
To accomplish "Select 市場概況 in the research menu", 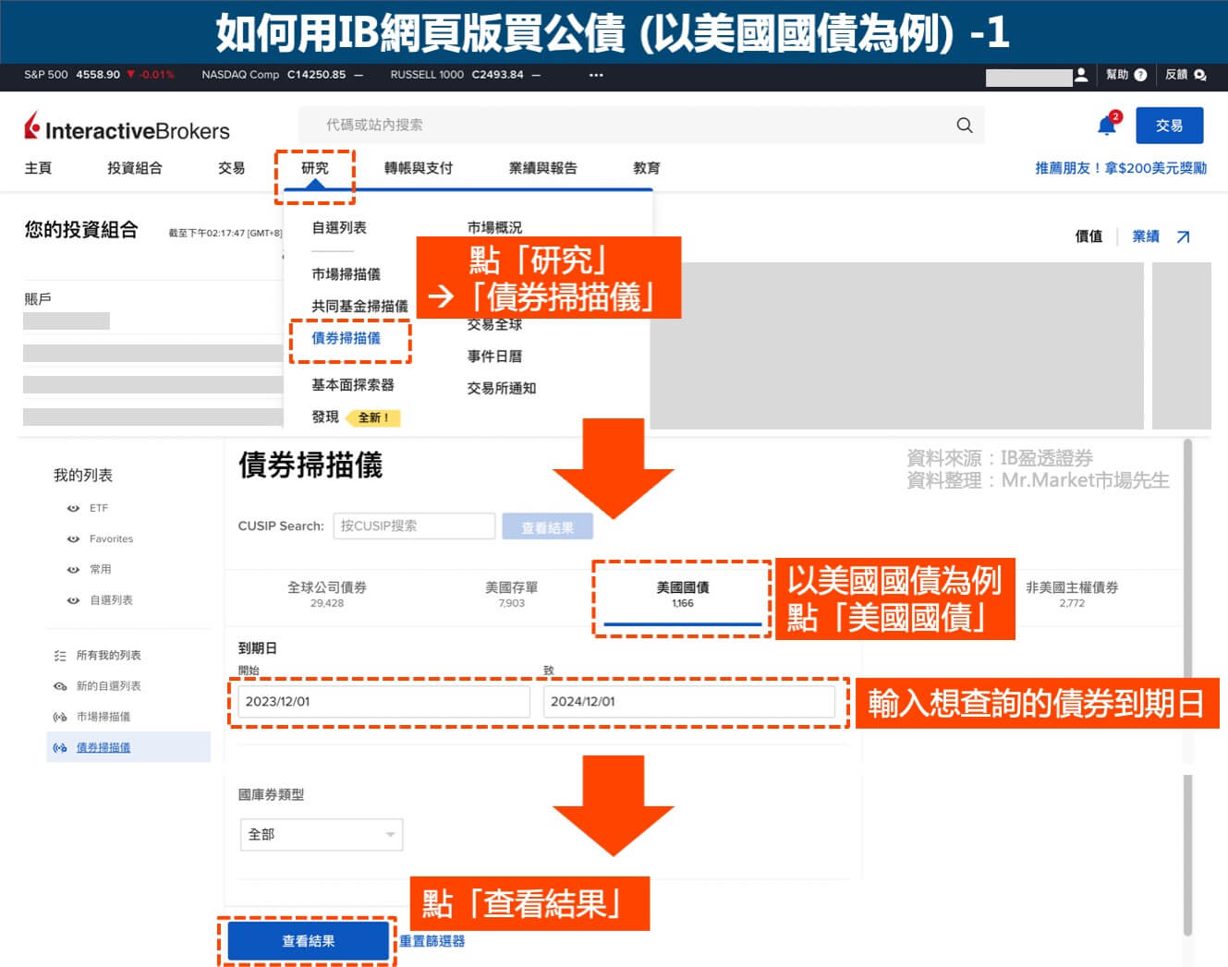I will tap(494, 227).
